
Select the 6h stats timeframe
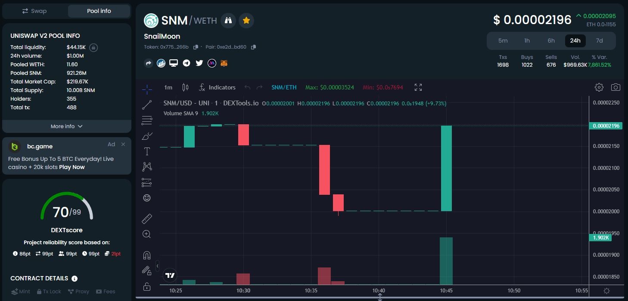pos(551,40)
